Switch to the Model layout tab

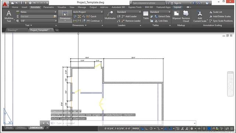click(9, 127)
